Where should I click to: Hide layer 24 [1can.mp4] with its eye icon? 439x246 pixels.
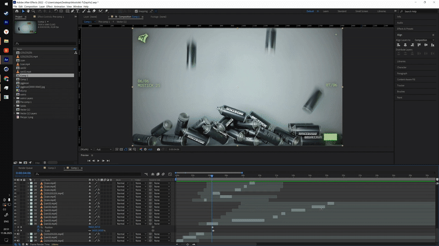(x=15, y=183)
